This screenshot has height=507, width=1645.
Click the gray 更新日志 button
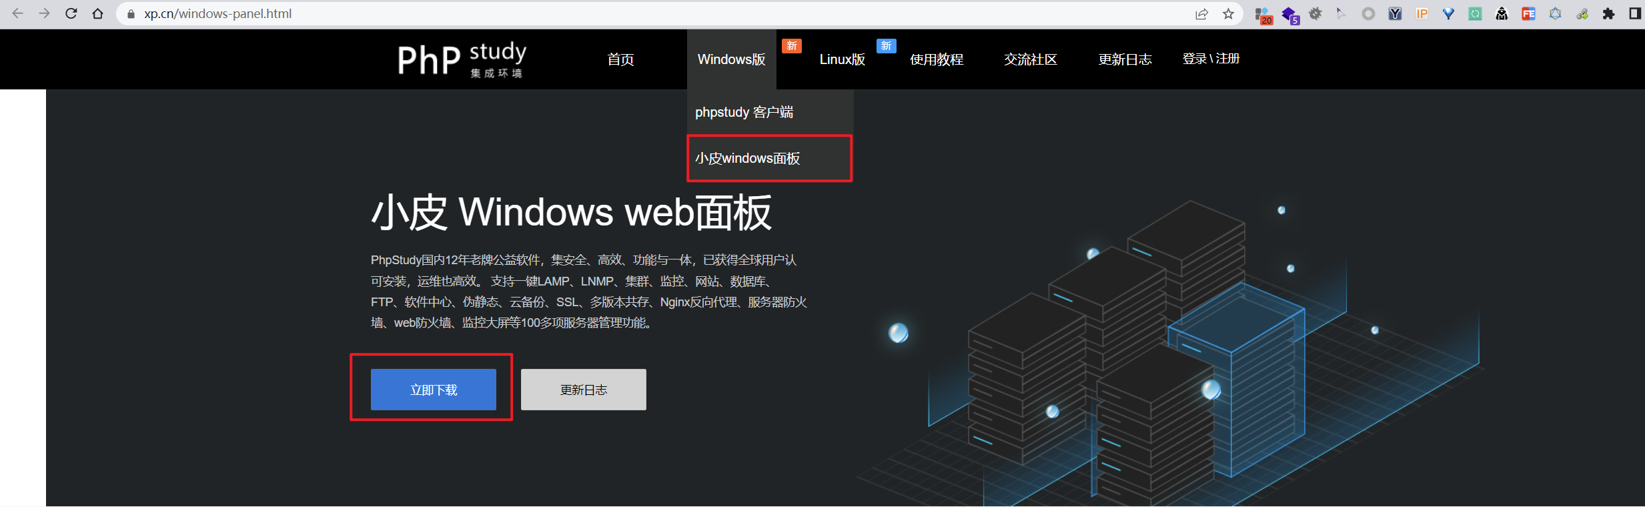click(x=584, y=390)
